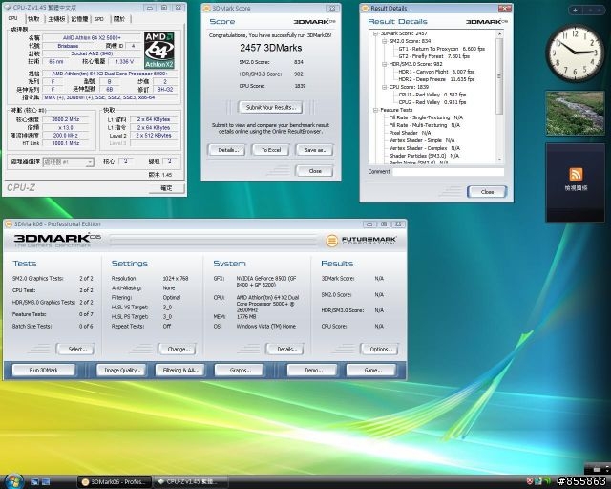Click Details button under System

coord(285,349)
